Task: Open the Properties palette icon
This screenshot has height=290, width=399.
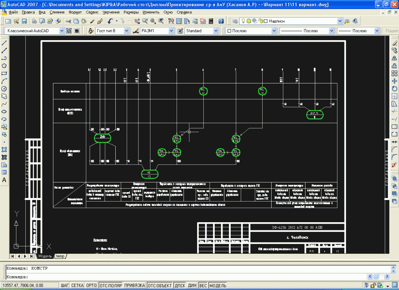Action: point(171,21)
